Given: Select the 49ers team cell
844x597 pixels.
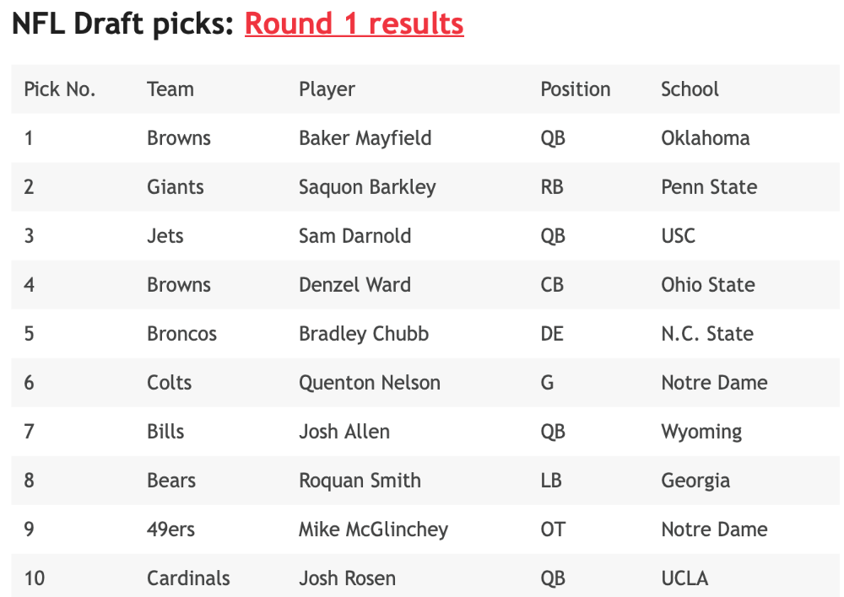Looking at the screenshot, I should pyautogui.click(x=170, y=530).
